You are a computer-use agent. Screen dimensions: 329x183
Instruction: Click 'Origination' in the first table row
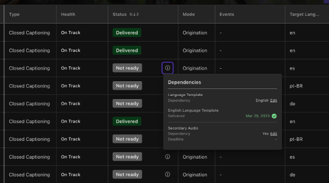[195, 33]
